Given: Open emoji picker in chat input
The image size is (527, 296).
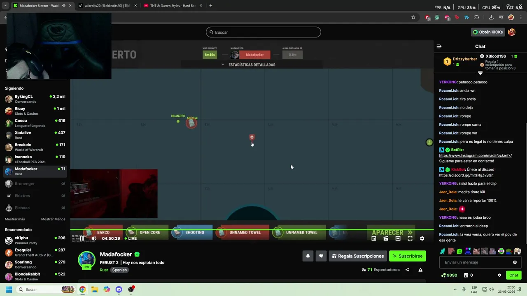Looking at the screenshot, I should pyautogui.click(x=515, y=262).
